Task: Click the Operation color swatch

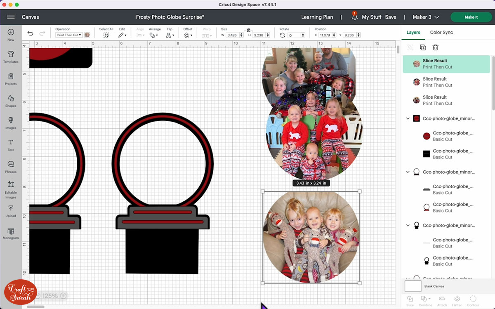Action: [87, 35]
